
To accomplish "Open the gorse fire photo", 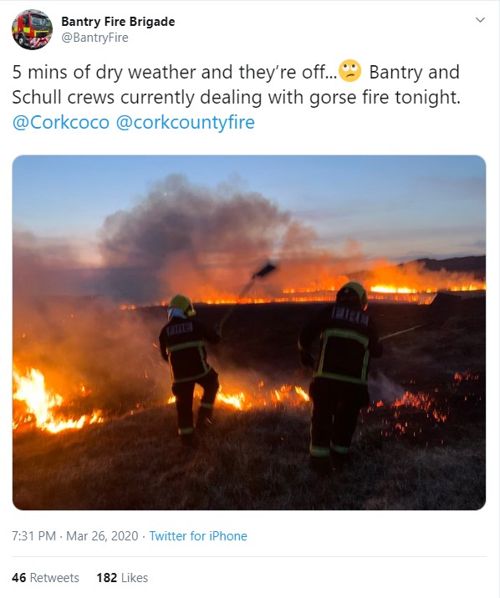I will pos(249,332).
